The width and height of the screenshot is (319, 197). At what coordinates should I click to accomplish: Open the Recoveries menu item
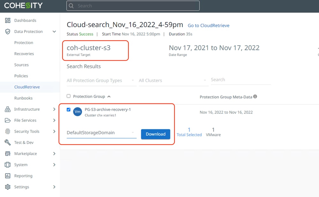point(24,54)
